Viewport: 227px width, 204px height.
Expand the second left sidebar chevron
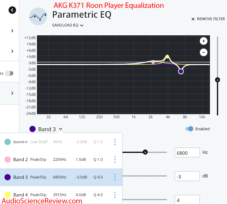click(x=12, y=51)
